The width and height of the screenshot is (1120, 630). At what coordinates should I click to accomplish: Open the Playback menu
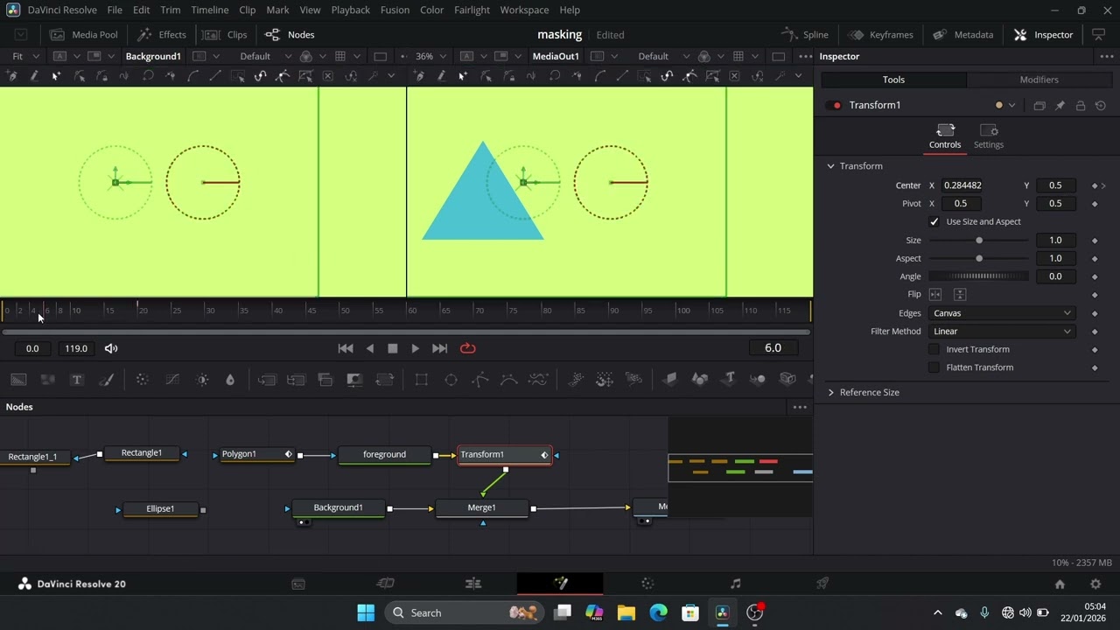tap(350, 10)
